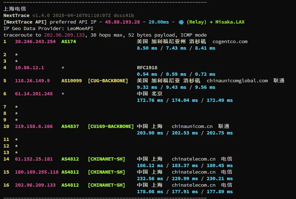Select the 174.04 ms latency value

click(185, 100)
